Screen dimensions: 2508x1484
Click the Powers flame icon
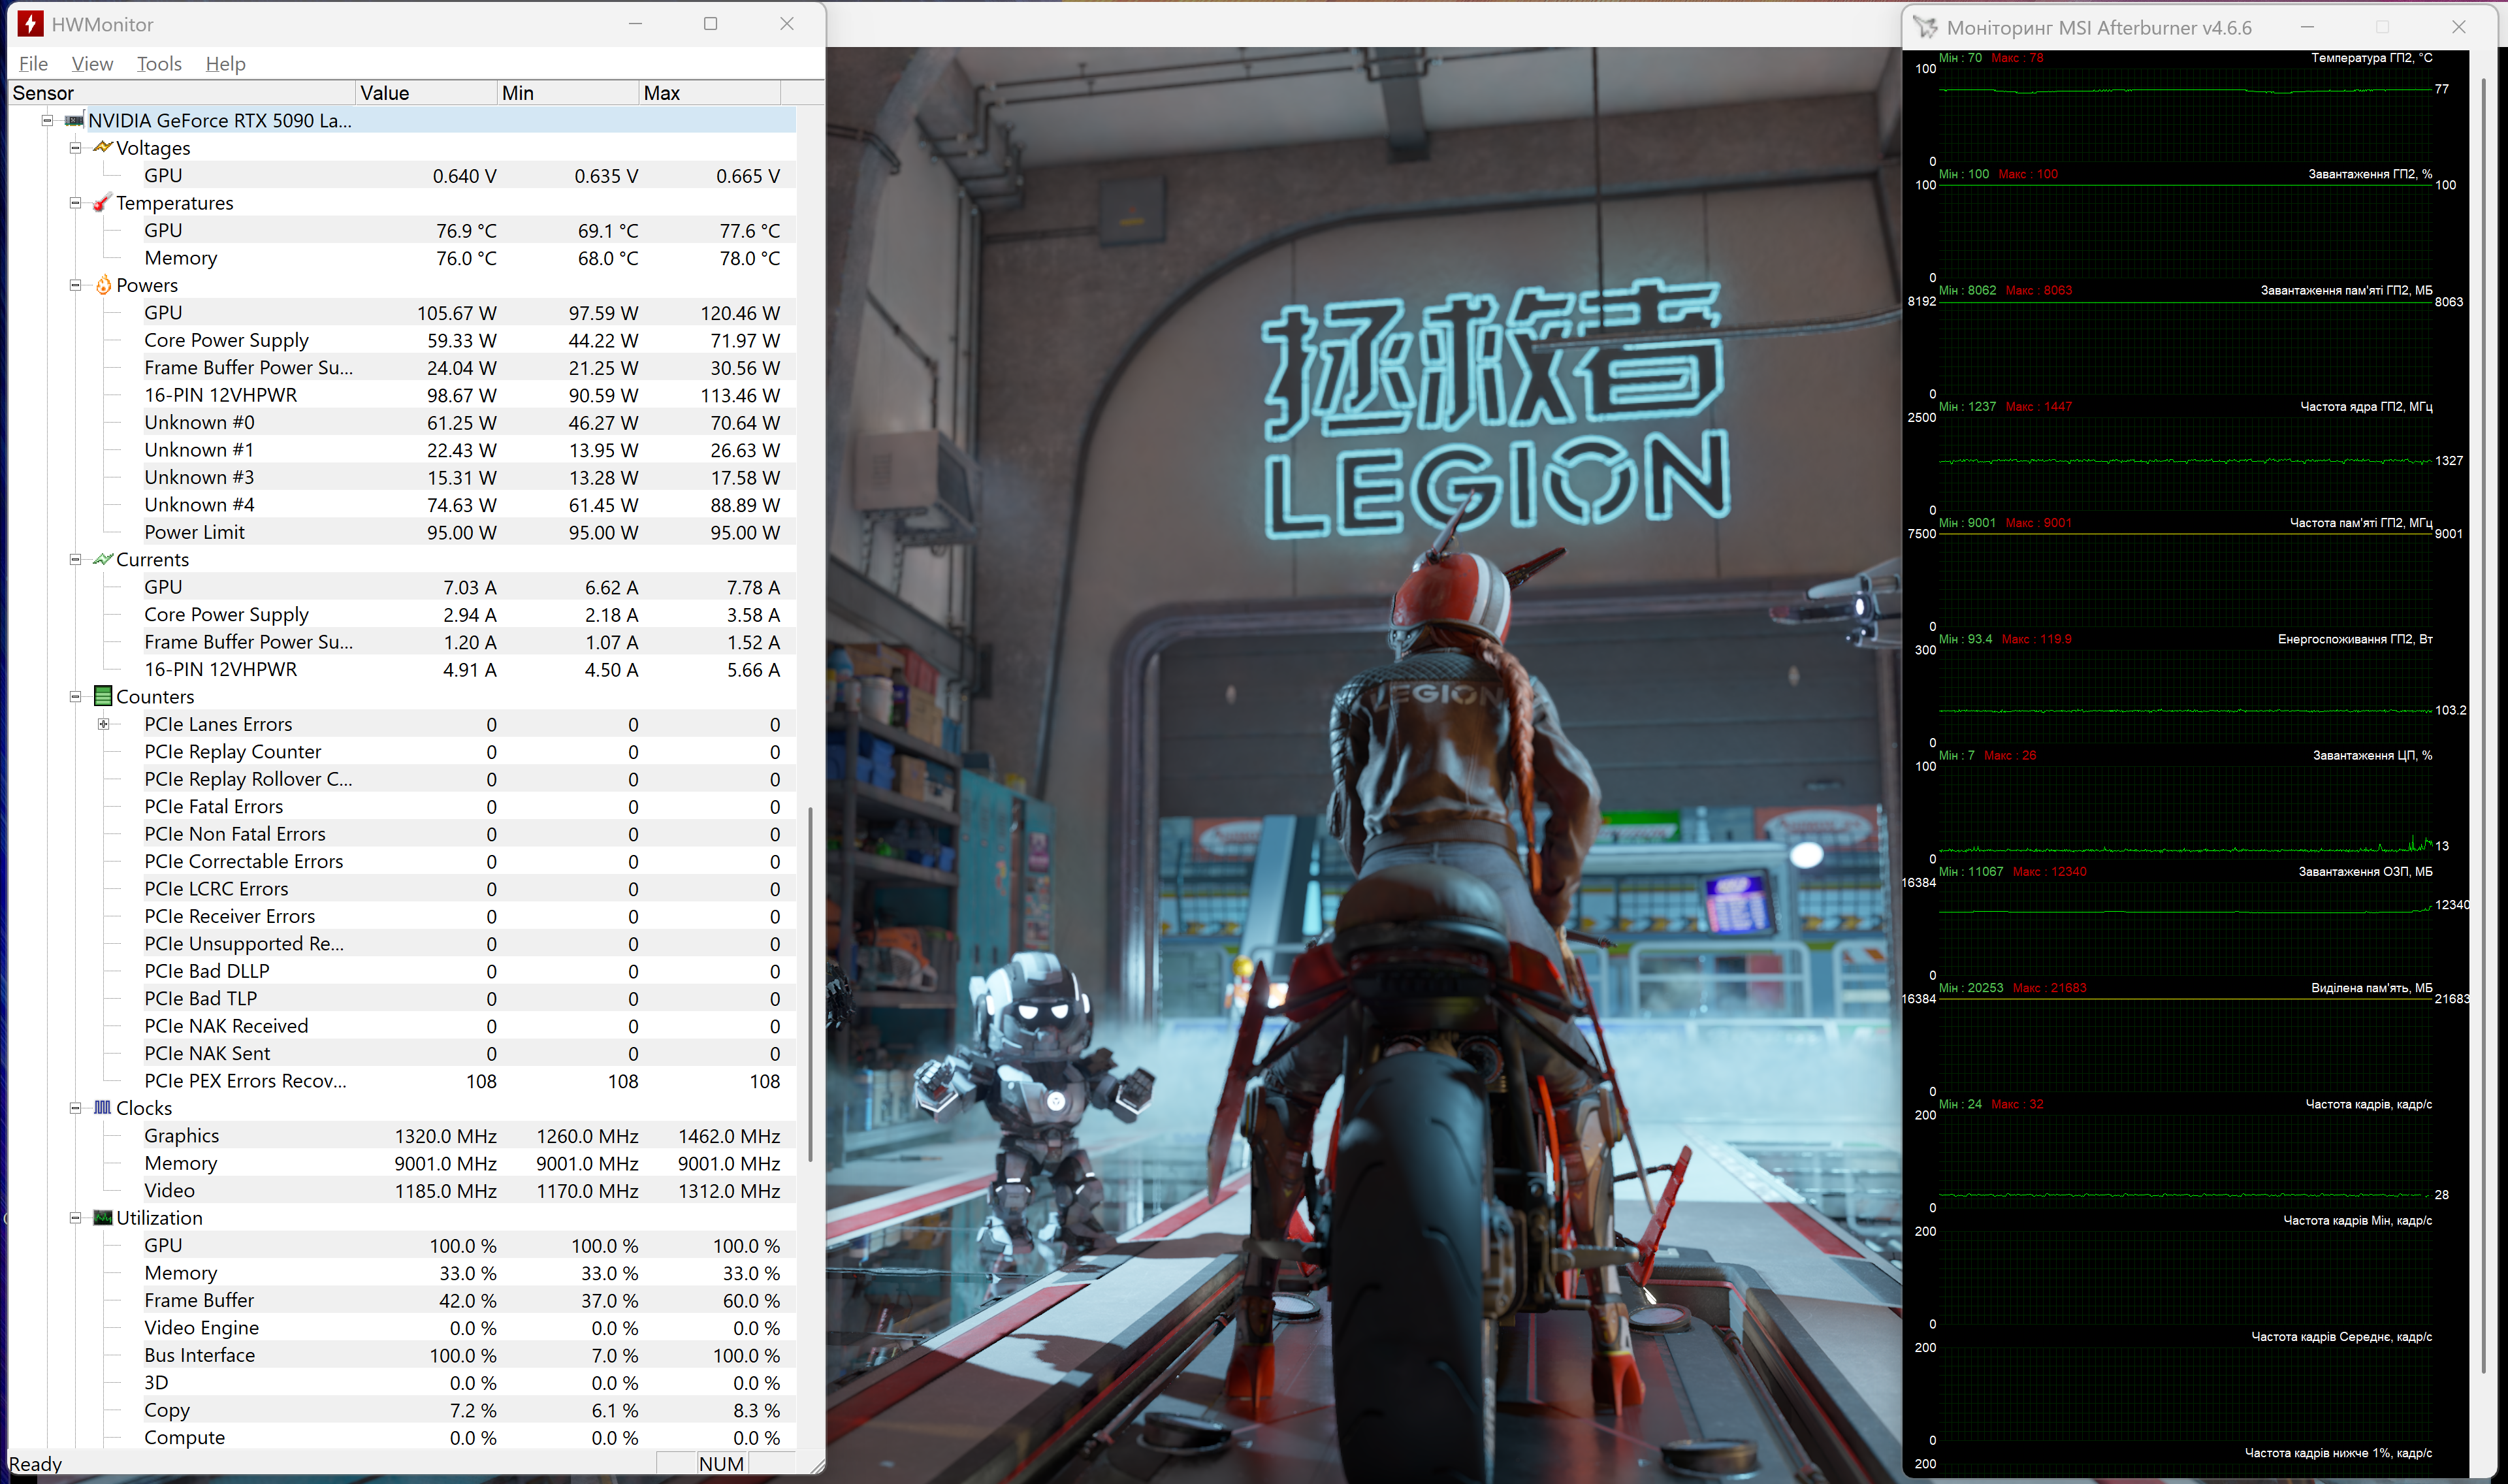click(x=103, y=286)
